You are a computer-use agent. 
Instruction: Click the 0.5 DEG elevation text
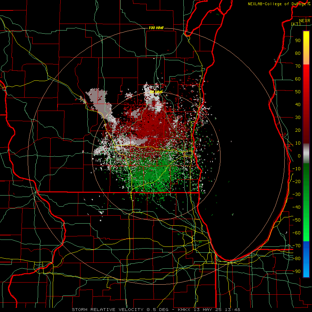point(157,310)
